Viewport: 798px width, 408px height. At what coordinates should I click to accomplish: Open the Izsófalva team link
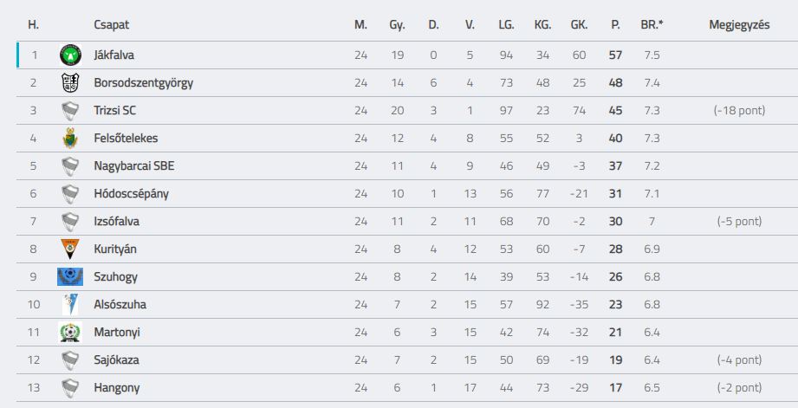[117, 221]
